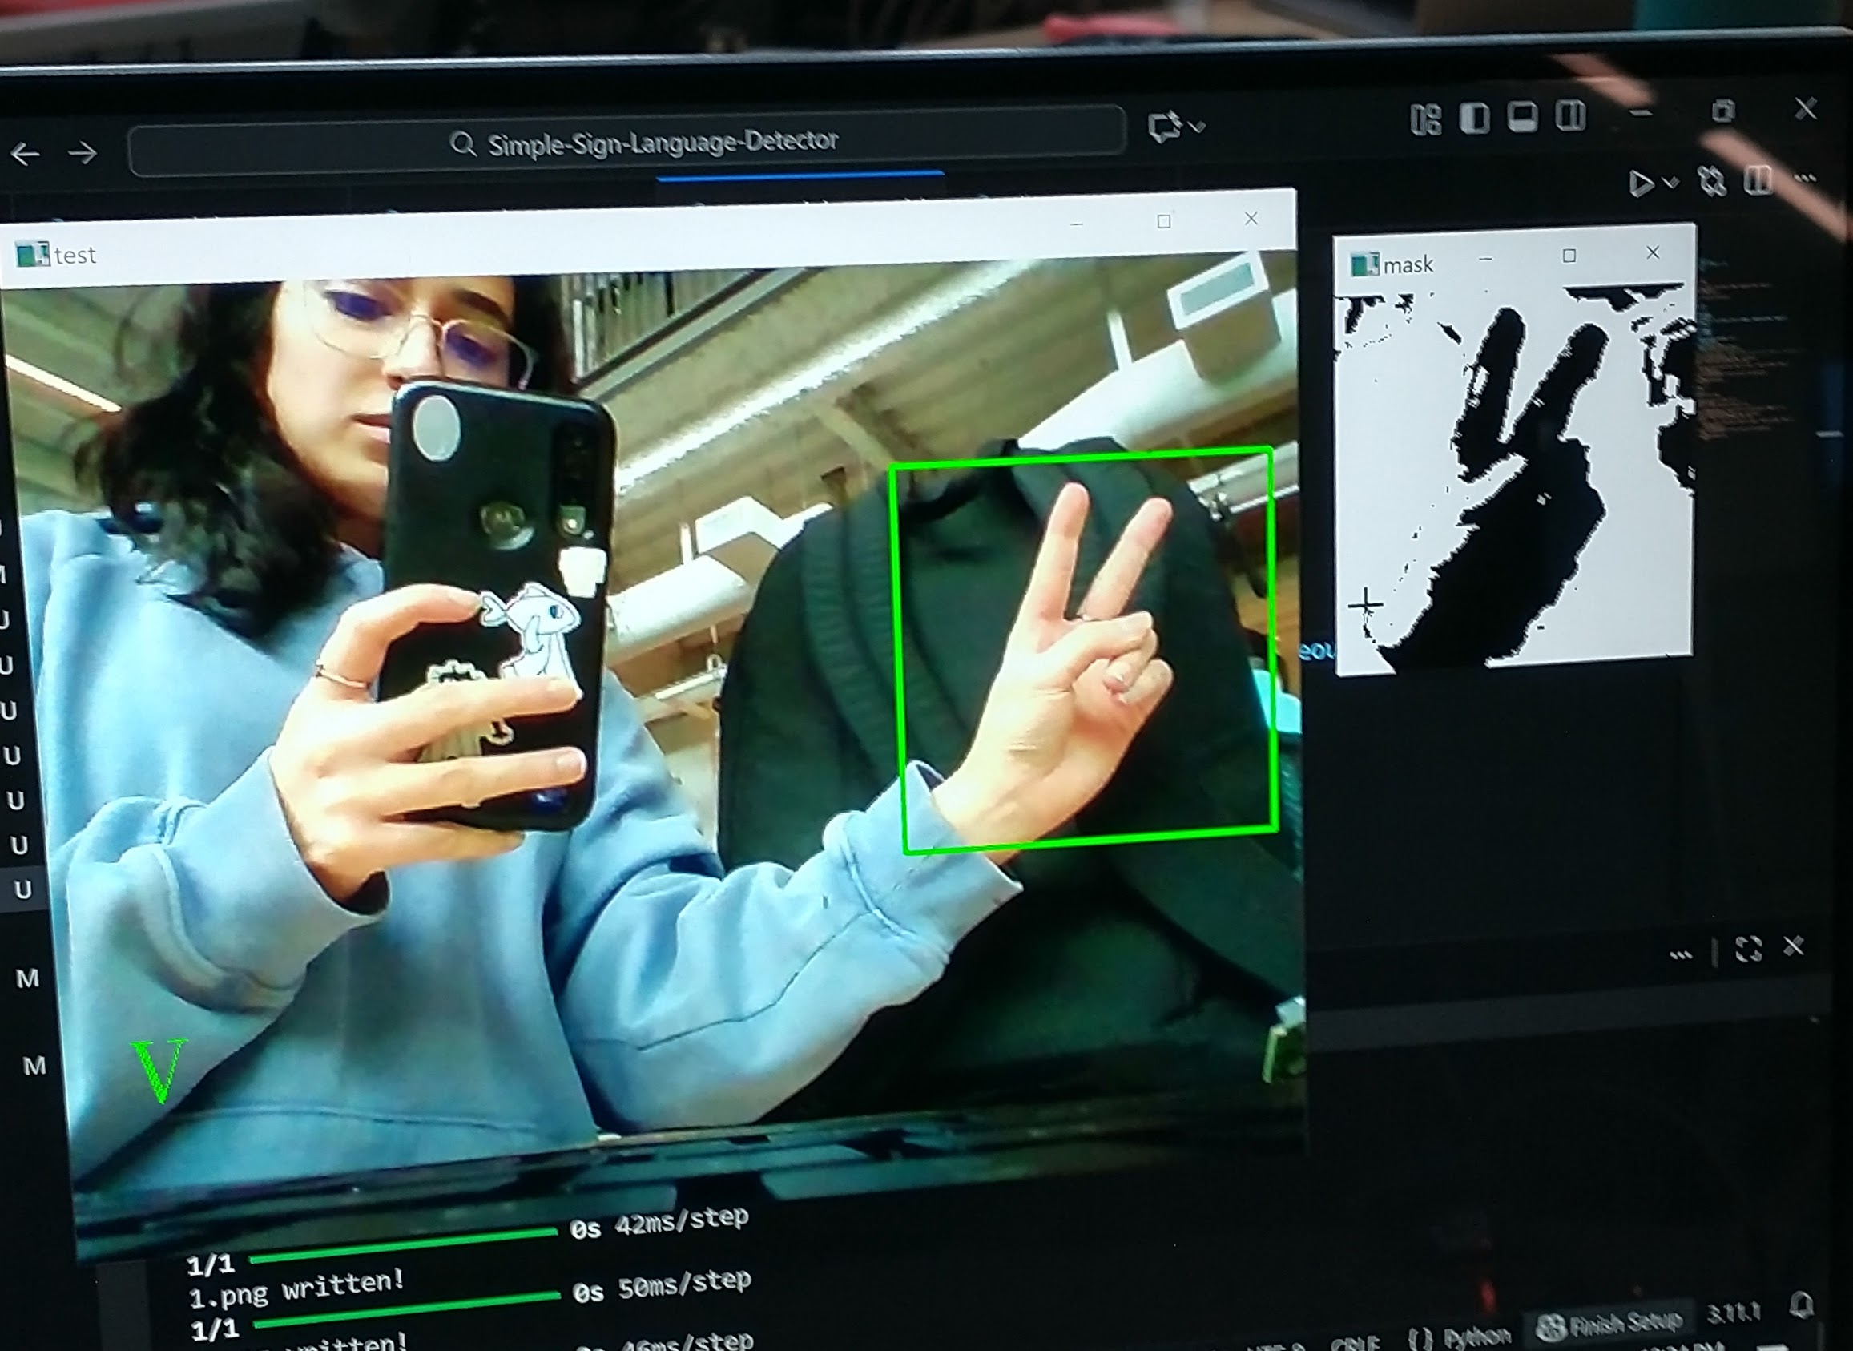1853x1351 pixels.
Task: Open notifications with the bell icon
Action: coord(1803,1305)
